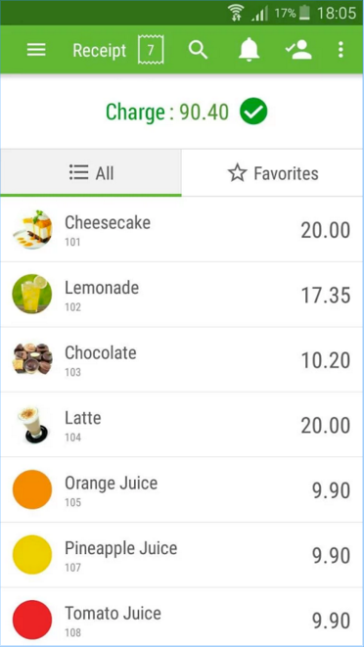
Task: Open the three-dot overflow menu
Action: pyautogui.click(x=341, y=50)
